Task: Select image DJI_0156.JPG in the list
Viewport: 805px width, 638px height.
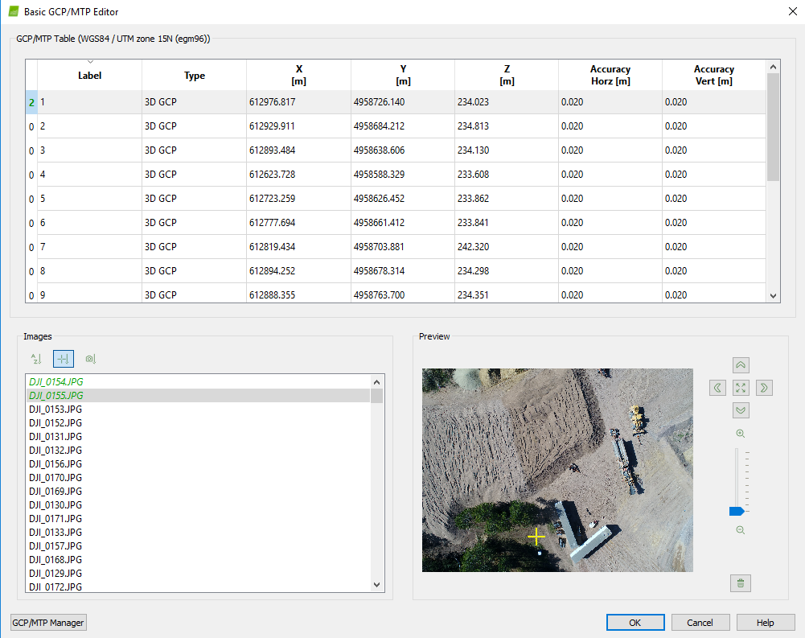Action: (x=198, y=464)
